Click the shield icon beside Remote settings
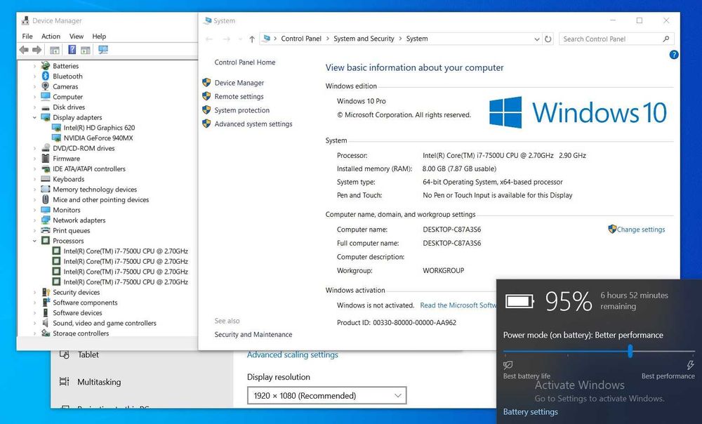This screenshot has height=424, width=702. click(x=206, y=96)
